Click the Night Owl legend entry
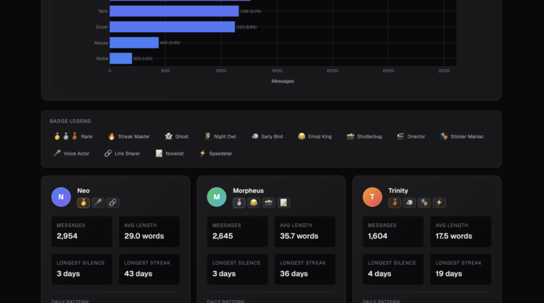 (220, 136)
